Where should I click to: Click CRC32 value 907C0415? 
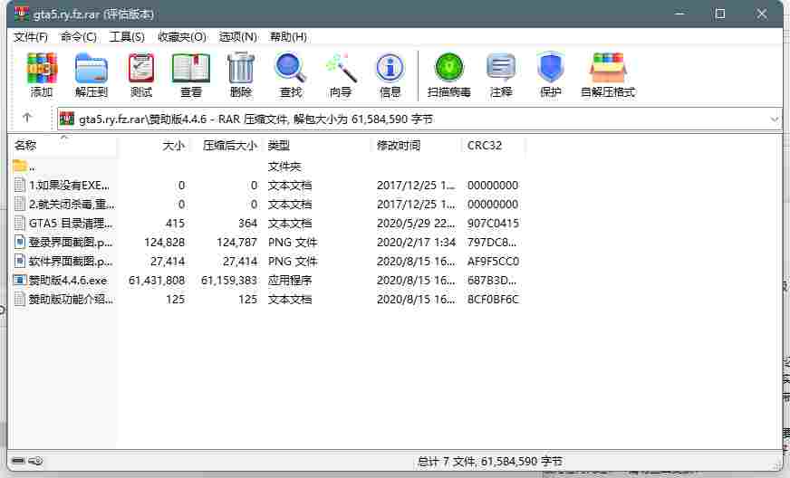point(493,223)
